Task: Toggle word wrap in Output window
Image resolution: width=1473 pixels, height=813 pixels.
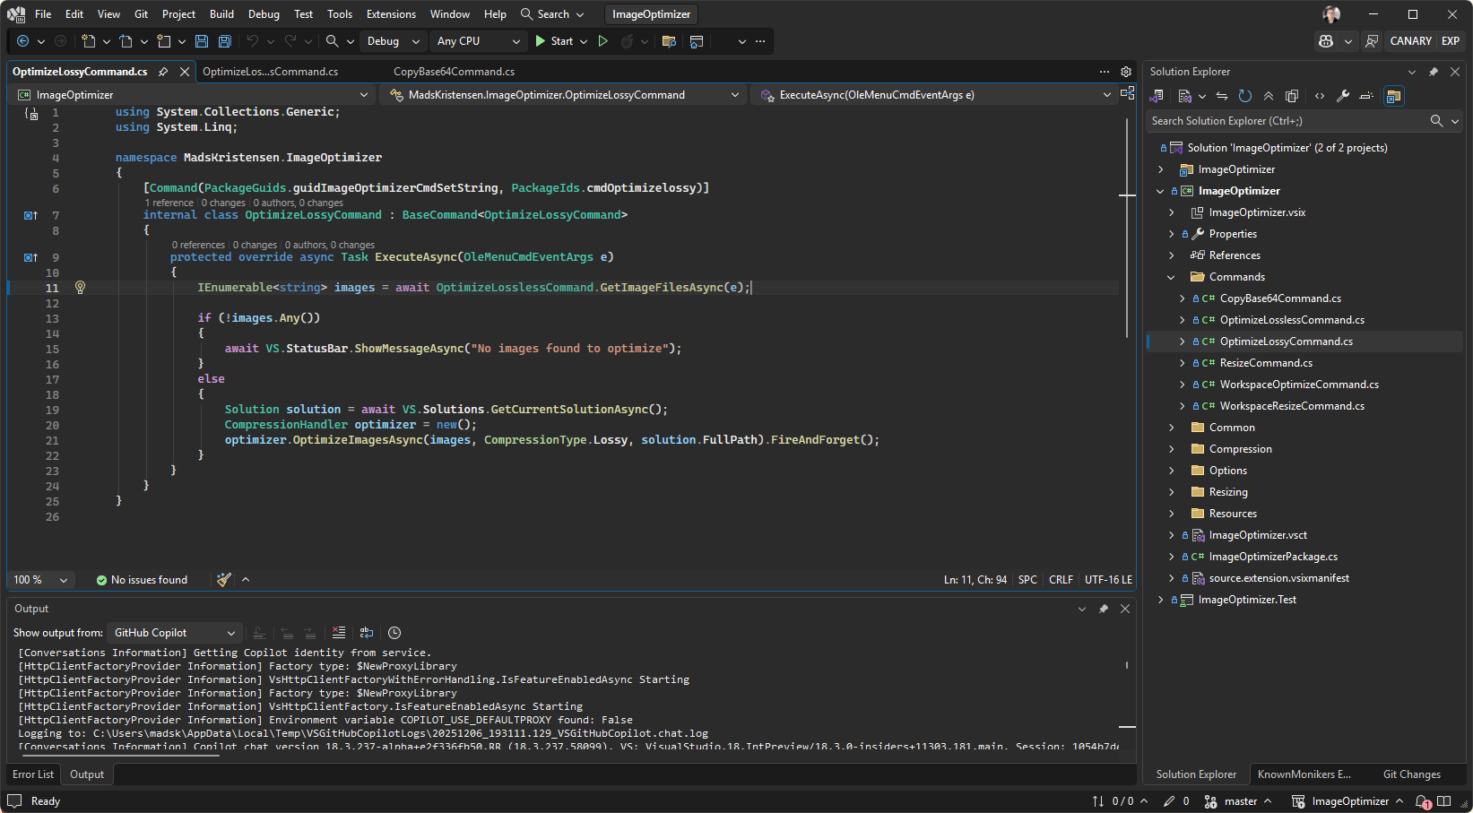Action: click(x=367, y=633)
